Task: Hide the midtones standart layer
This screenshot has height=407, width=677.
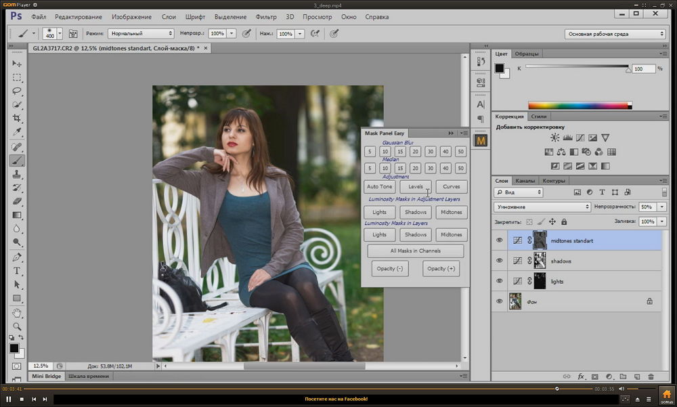Action: click(500, 240)
